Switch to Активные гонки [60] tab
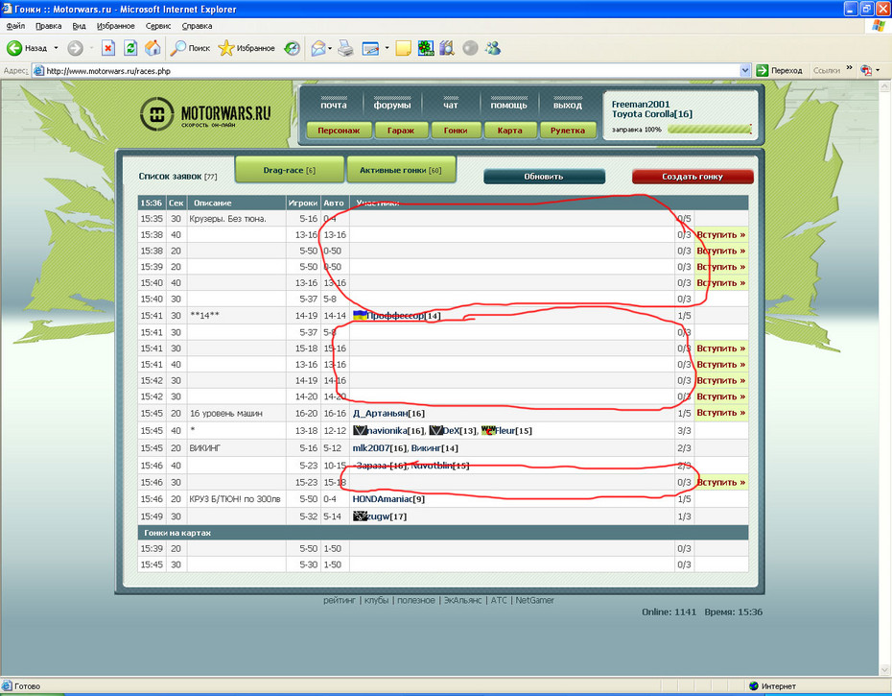This screenshot has width=892, height=696. click(401, 170)
